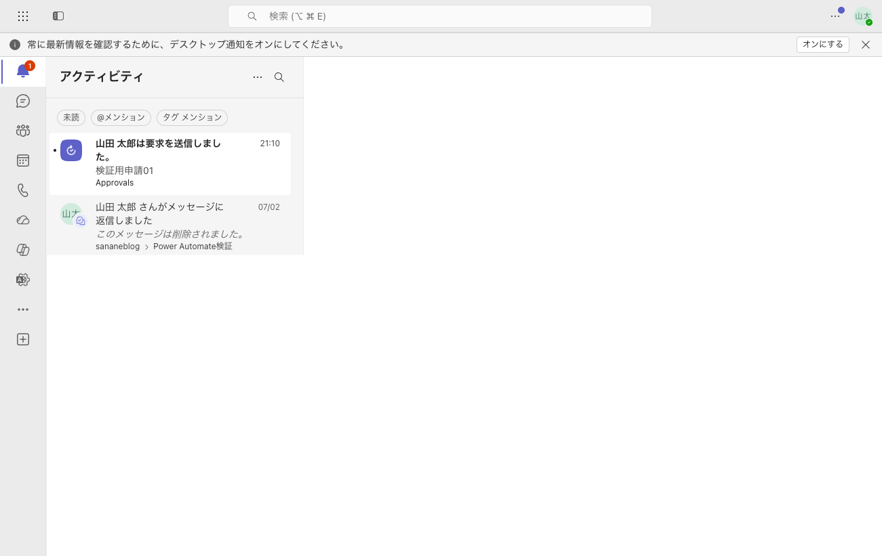Filter activity by @メンション
Image resolution: width=882 pixels, height=556 pixels.
click(x=121, y=117)
